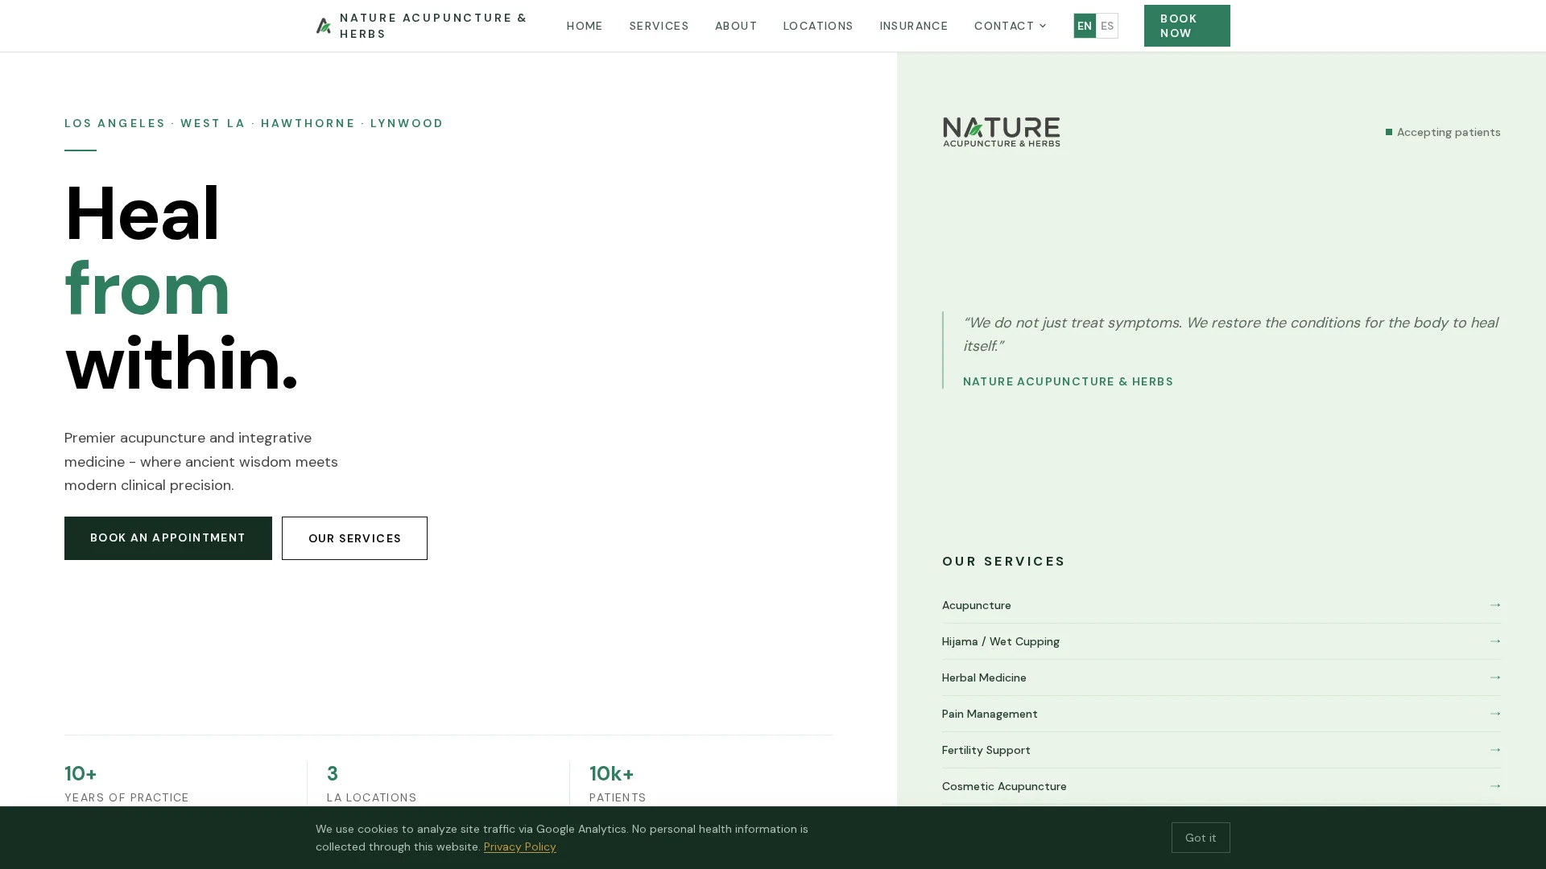1546x869 pixels.
Task: Click the arrow beside Acupuncture service
Action: pos(1494,605)
